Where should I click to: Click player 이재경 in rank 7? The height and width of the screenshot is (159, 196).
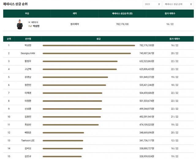[x=28, y=93]
